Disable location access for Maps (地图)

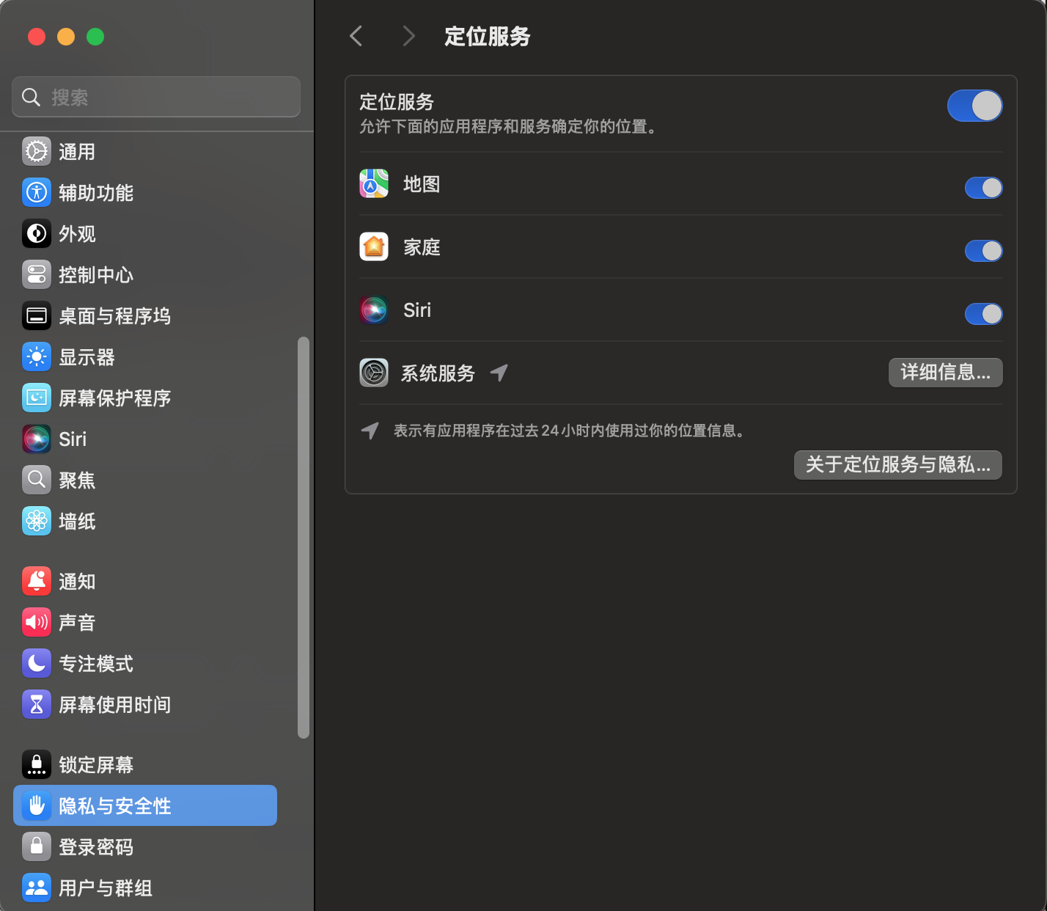point(983,188)
